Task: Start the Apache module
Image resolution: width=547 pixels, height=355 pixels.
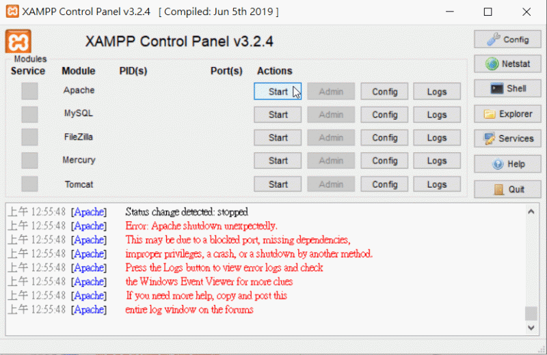Action: pos(278,91)
